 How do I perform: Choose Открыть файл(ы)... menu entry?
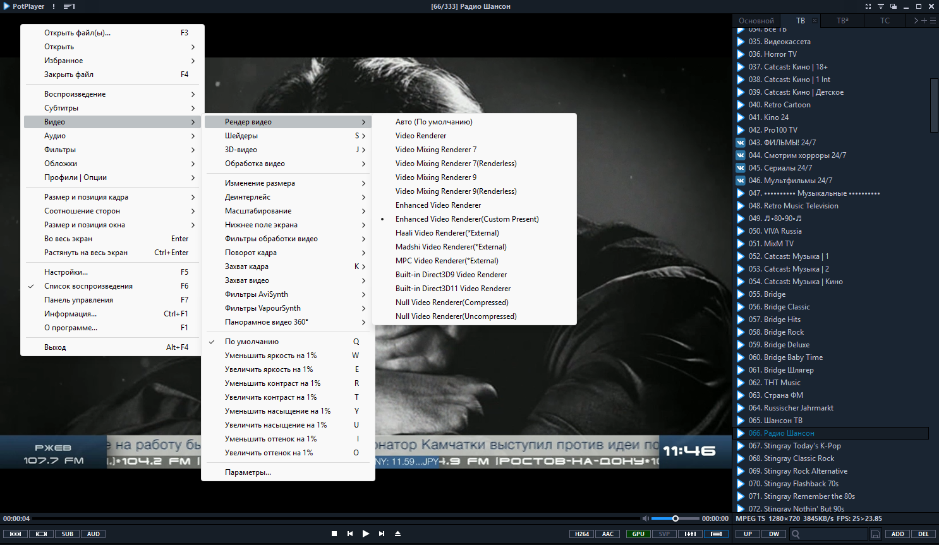click(112, 33)
